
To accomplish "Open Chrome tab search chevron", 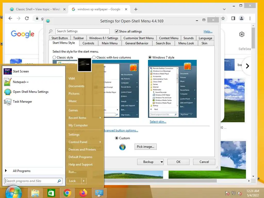I will pyautogui.click(x=224, y=9).
